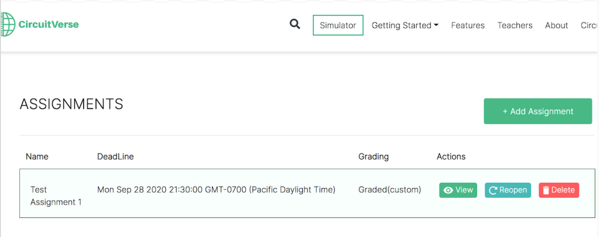Click the cut-off nav item after About

click(589, 25)
